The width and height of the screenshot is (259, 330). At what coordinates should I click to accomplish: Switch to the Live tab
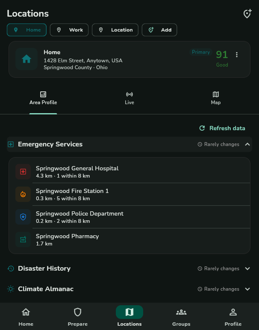(x=129, y=98)
